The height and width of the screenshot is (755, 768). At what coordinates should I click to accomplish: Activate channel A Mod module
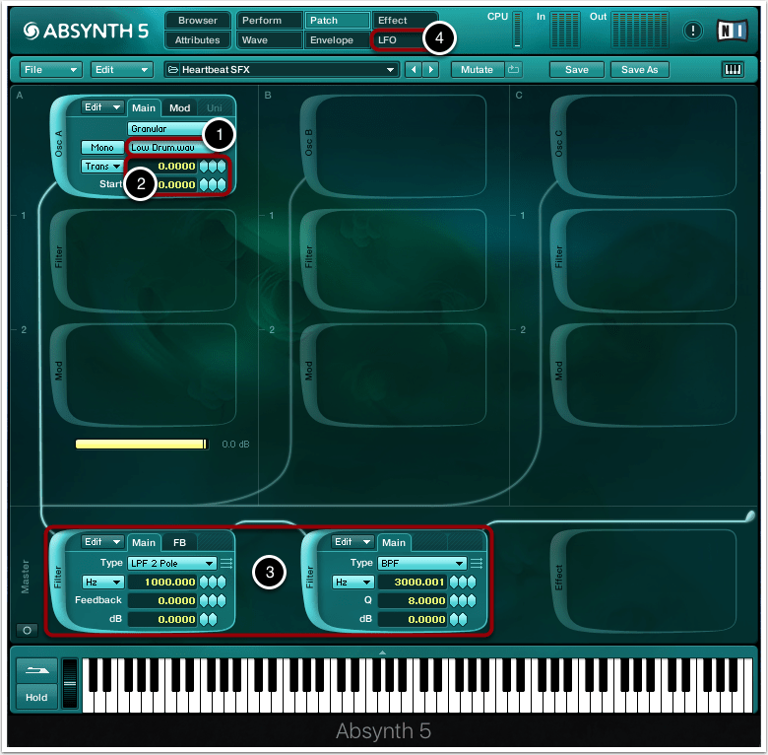pyautogui.click(x=144, y=375)
